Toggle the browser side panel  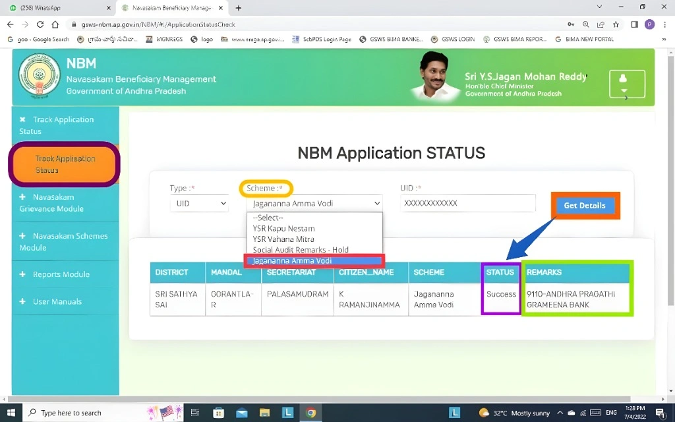[635, 24]
